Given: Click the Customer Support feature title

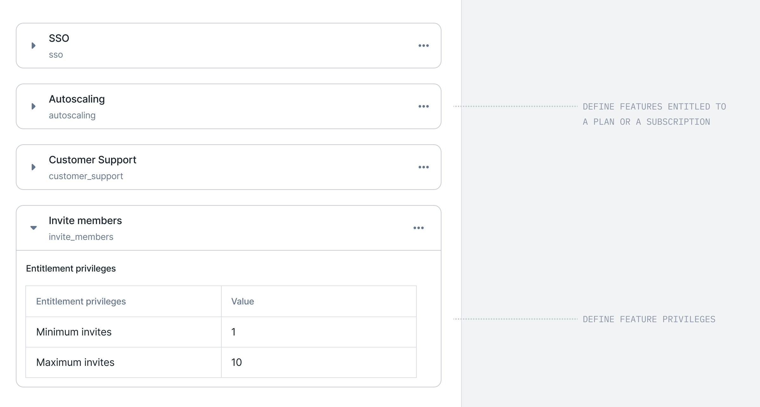Looking at the screenshot, I should [92, 160].
